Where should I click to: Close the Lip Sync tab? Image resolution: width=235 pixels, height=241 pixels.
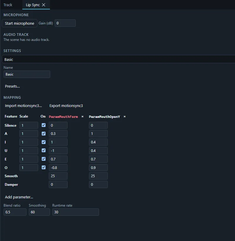[x=43, y=5]
